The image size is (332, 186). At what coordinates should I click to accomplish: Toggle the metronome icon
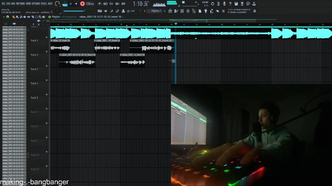99,4
